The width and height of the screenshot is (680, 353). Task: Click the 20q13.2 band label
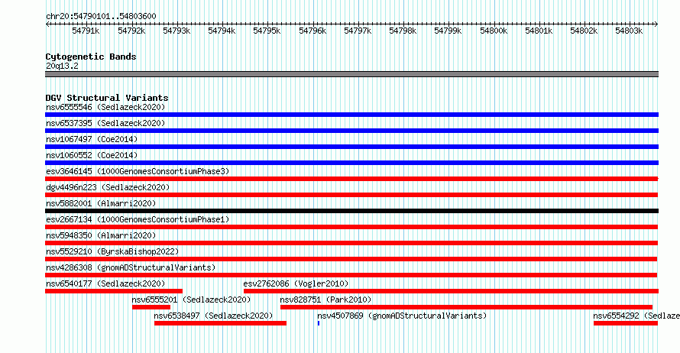[62, 66]
